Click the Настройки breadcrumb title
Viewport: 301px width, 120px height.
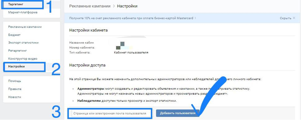127,6
